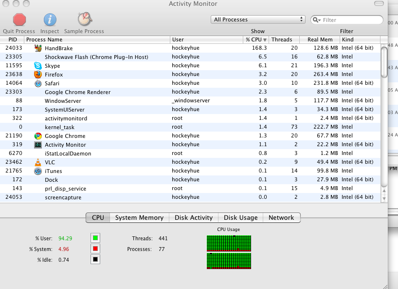Image resolution: width=398 pixels, height=289 pixels.
Task: Click the scrollbar down arrow
Action: click(x=384, y=198)
